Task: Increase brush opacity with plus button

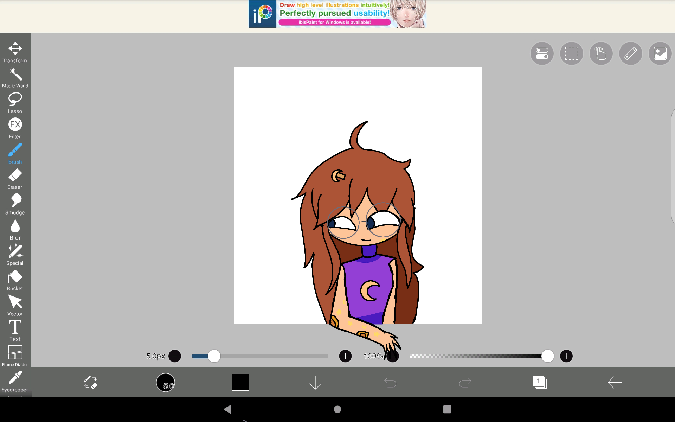Action: point(566,356)
